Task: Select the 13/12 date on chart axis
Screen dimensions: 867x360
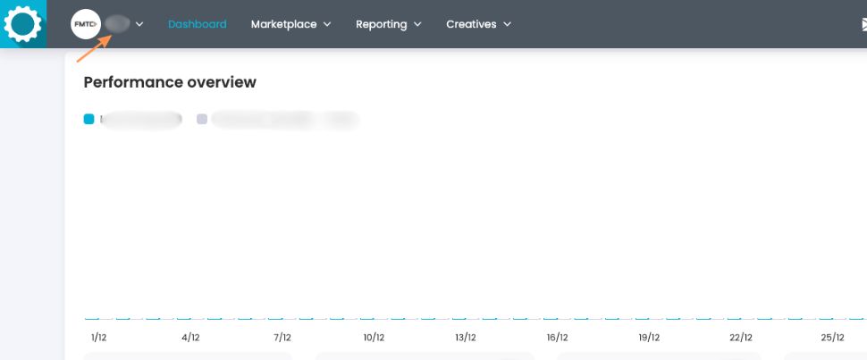Action: [465, 338]
